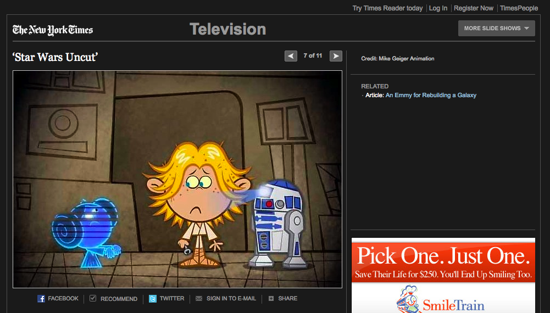
Task: Open the Television section heading
Action: point(227,29)
